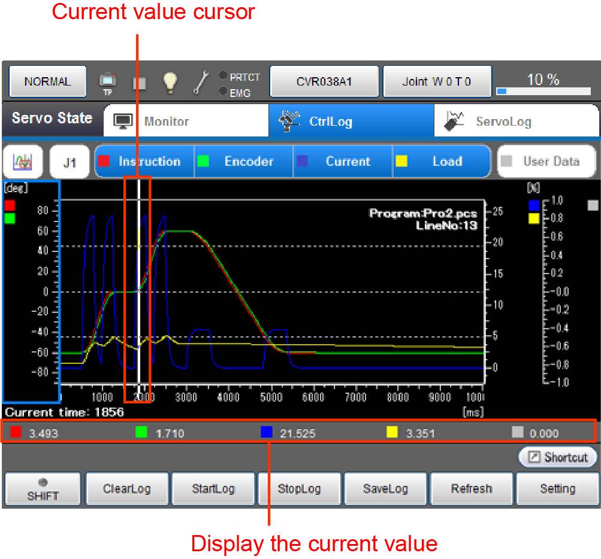Open the CVR038A1 robot type selector
This screenshot has height=559, width=601.
click(x=324, y=81)
